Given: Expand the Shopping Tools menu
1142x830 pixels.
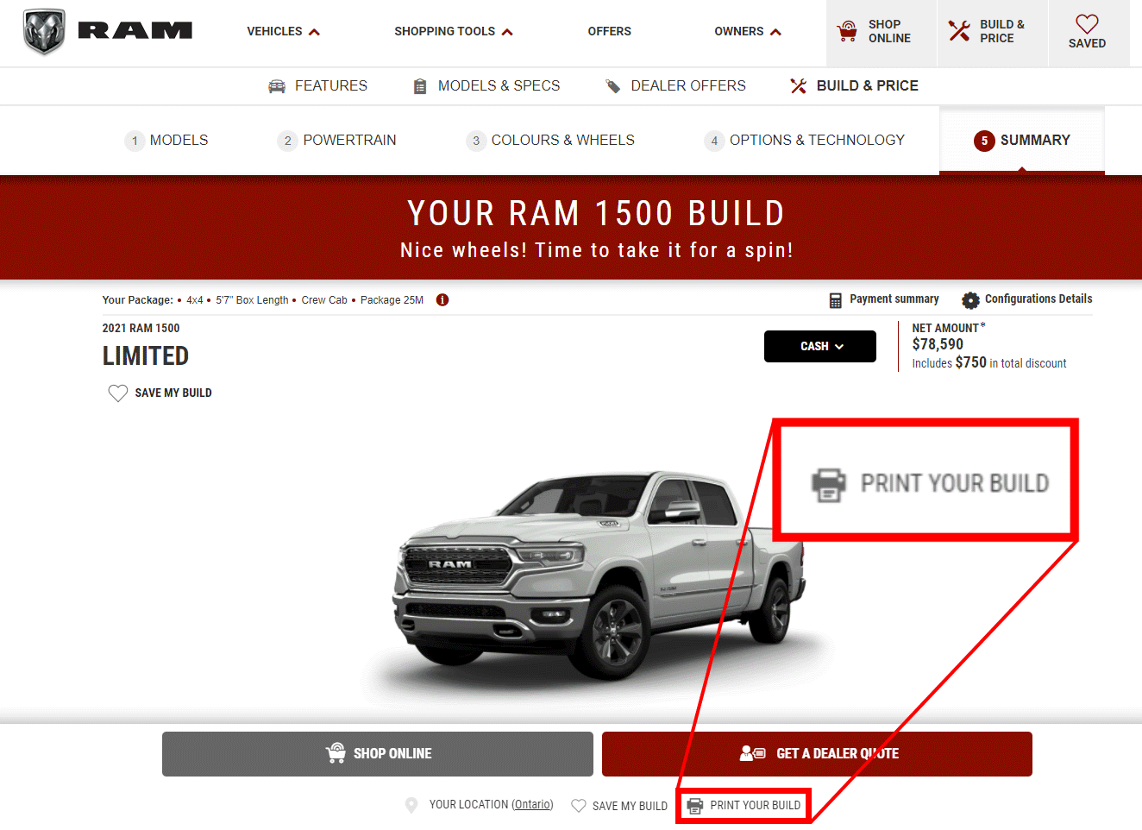Looking at the screenshot, I should click(x=454, y=32).
